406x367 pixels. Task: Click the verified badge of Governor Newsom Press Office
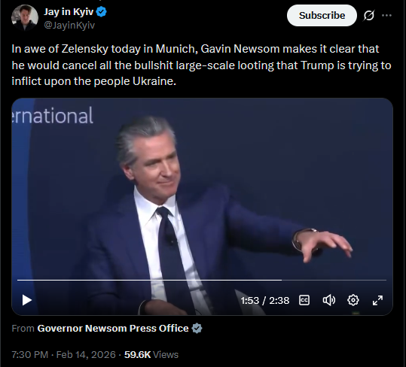coord(197,328)
